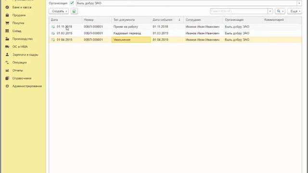The height and width of the screenshot is (173, 308).
Task: Click number 00БП-000001 in Кадровый перевод row
Action: pos(93,33)
